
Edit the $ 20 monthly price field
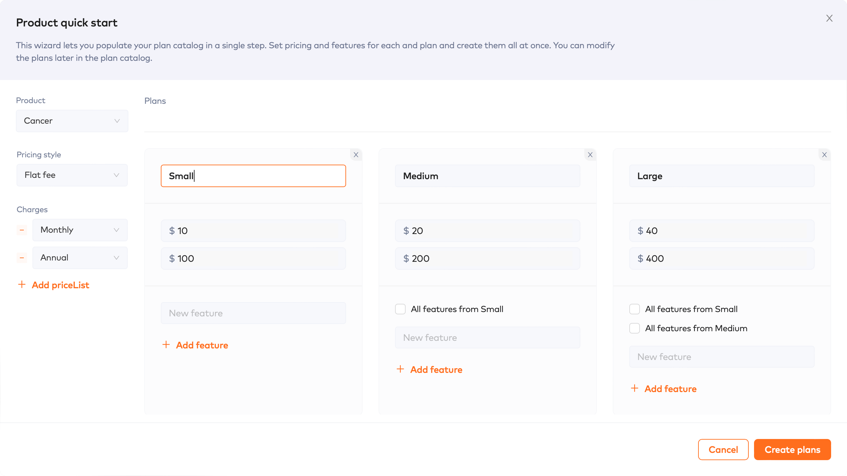pyautogui.click(x=488, y=231)
